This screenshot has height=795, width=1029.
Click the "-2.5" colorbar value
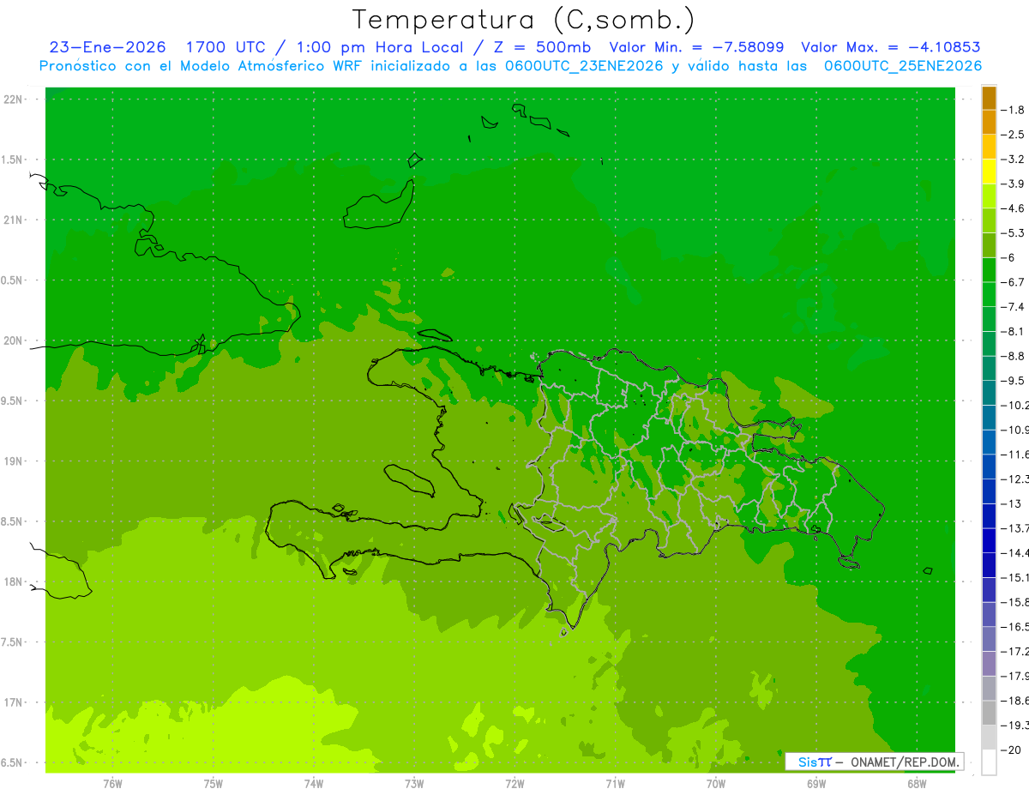(x=1012, y=135)
